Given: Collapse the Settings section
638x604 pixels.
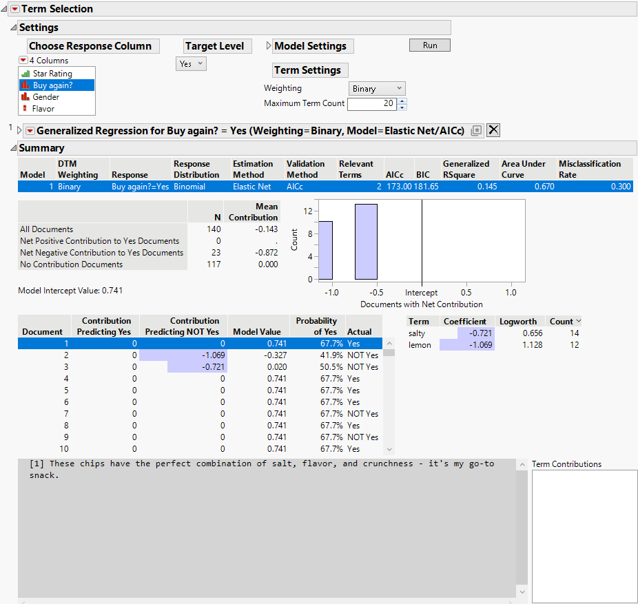Looking at the screenshot, I should [14, 28].
